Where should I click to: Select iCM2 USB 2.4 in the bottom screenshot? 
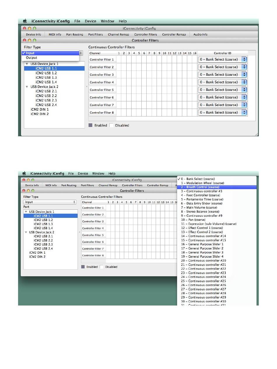pos(43,248)
